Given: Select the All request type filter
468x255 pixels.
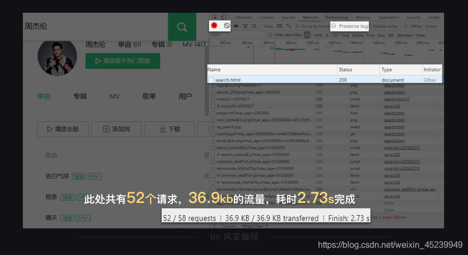Looking at the screenshot, I should [307, 35].
